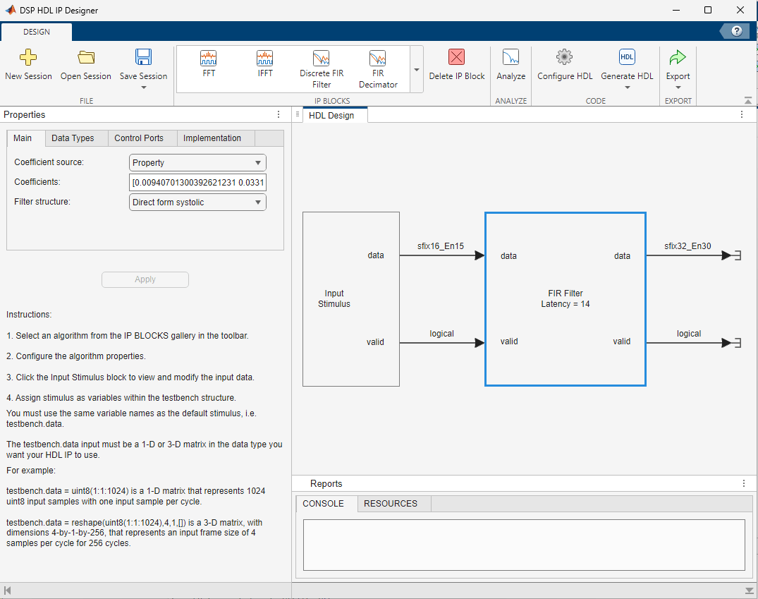Click the Generate HDL icon
Viewport: 758px width, 599px height.
pos(626,63)
